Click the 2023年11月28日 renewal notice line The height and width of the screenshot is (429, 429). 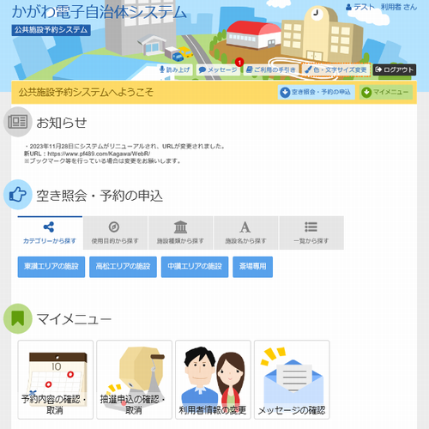tap(124, 147)
